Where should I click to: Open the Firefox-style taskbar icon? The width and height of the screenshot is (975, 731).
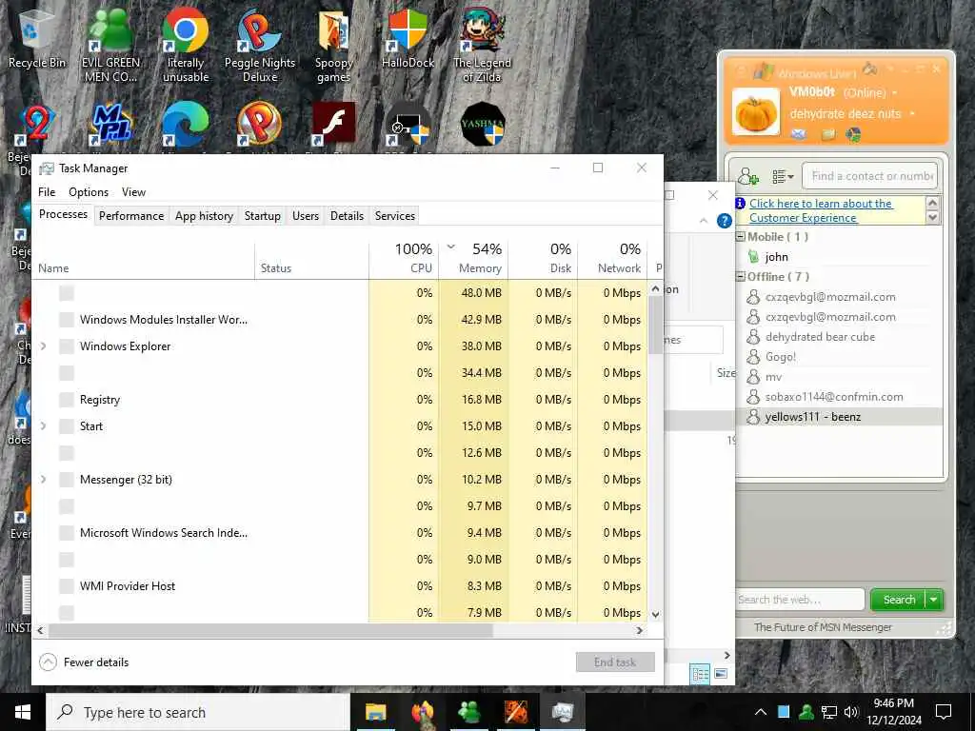(422, 712)
